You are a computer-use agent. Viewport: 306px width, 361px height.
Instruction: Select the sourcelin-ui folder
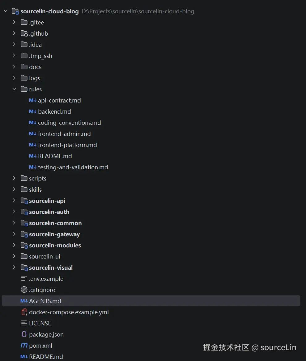[x=45, y=256]
